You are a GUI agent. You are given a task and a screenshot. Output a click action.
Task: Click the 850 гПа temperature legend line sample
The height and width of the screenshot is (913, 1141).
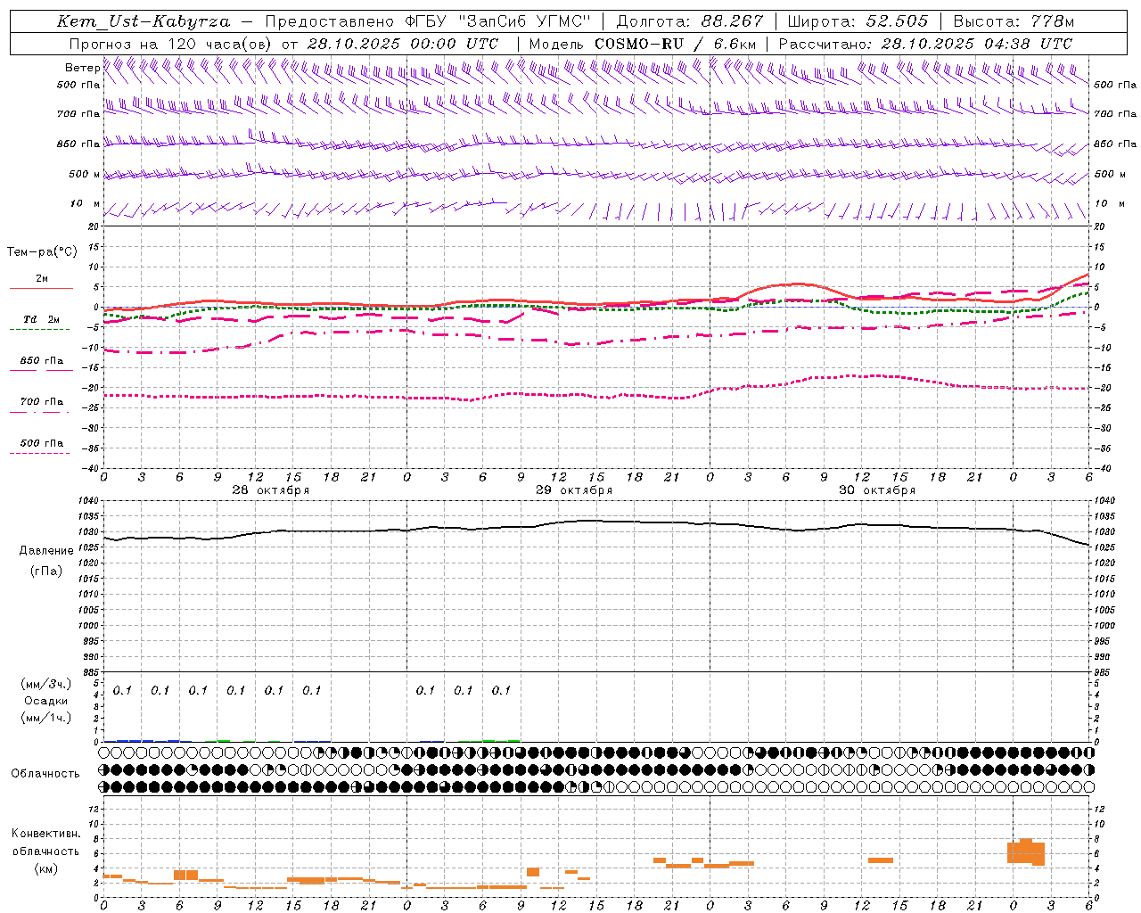pyautogui.click(x=41, y=370)
